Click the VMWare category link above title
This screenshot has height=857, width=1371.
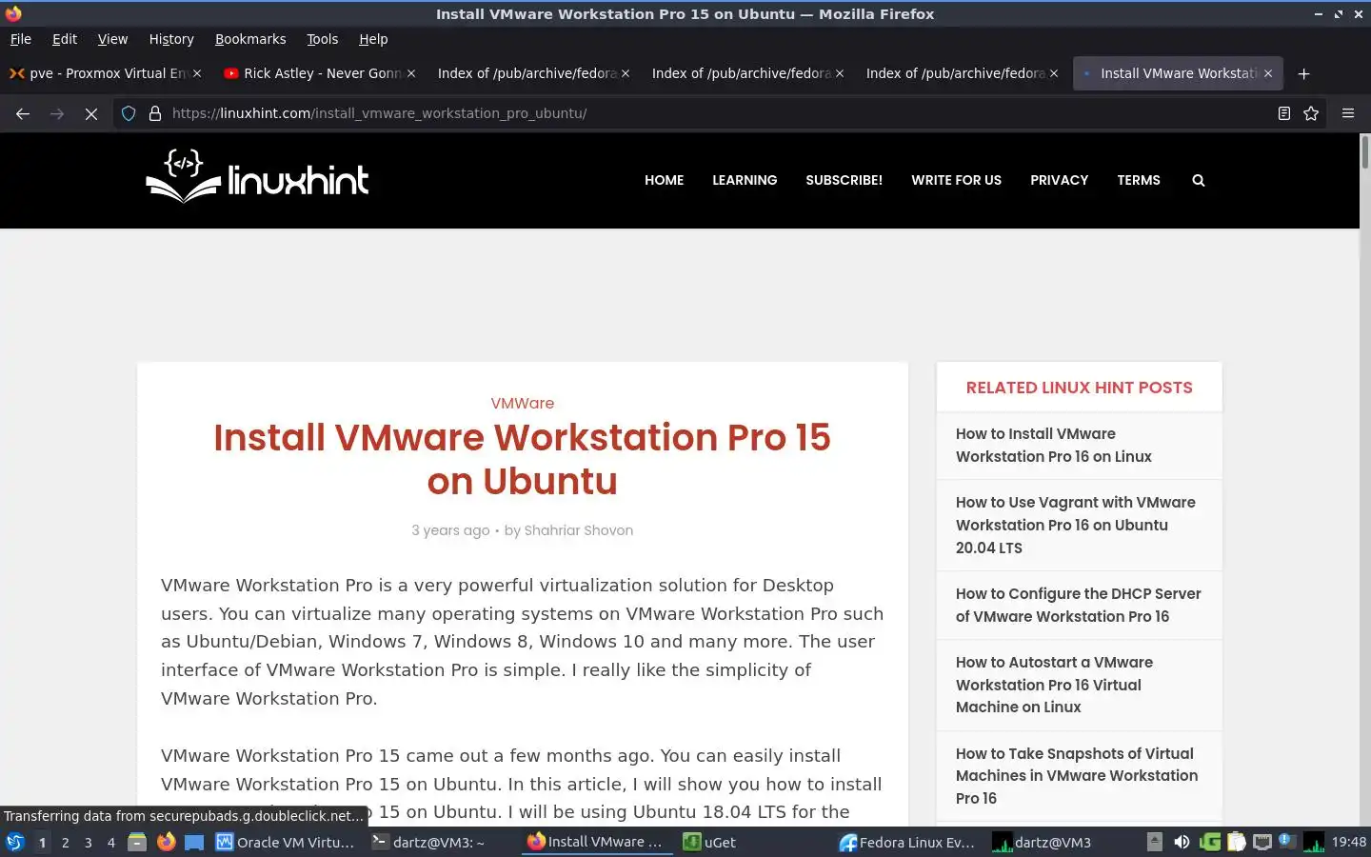(x=523, y=403)
